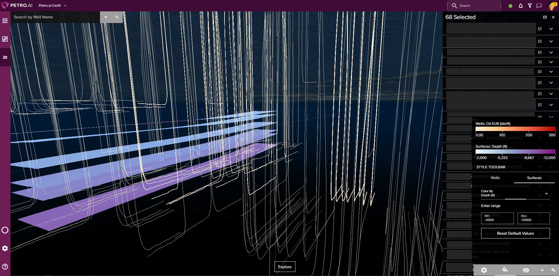The width and height of the screenshot is (559, 276).
Task: Click the Max range field
Action: click(534, 218)
